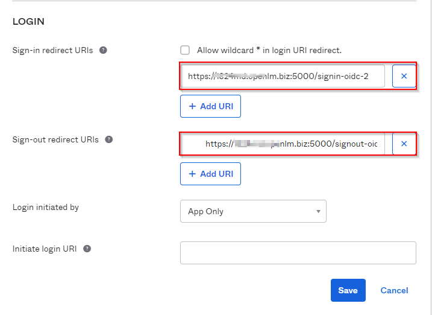Click the Initiate login URI label text

pyautogui.click(x=45, y=249)
